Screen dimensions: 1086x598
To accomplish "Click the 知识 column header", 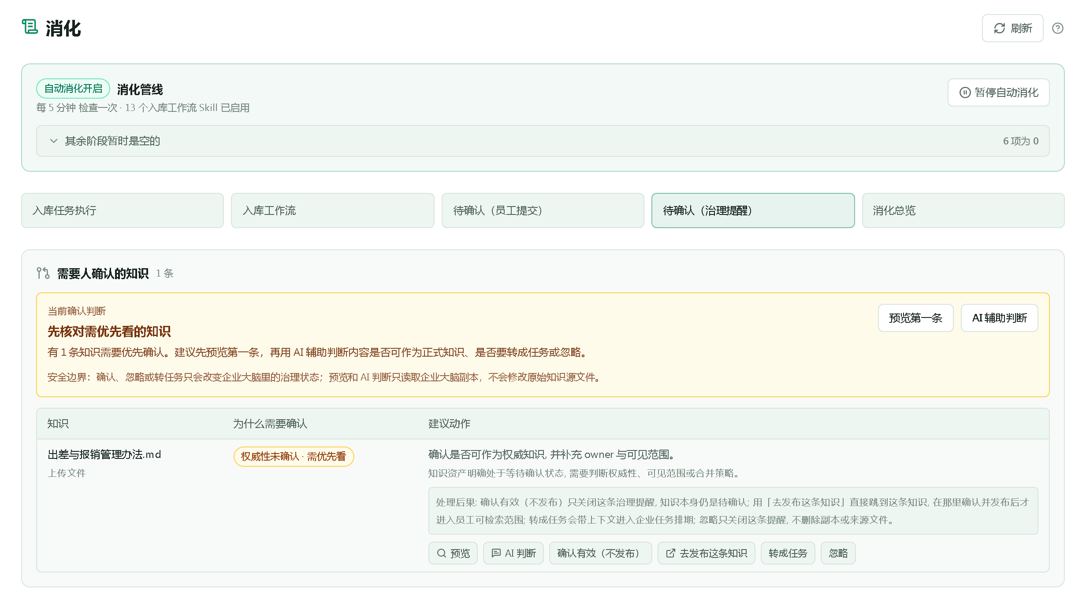I will tap(58, 424).
